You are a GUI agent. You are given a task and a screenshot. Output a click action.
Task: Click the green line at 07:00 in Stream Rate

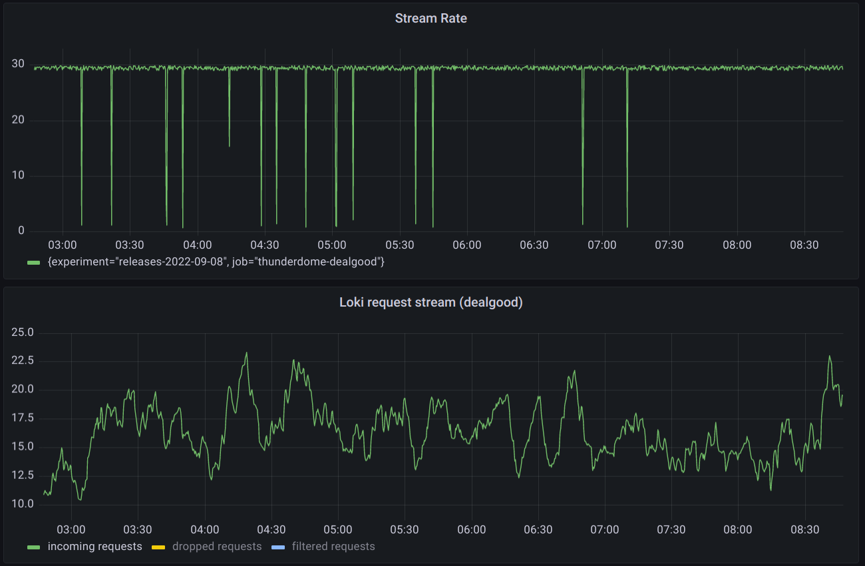[x=602, y=67]
